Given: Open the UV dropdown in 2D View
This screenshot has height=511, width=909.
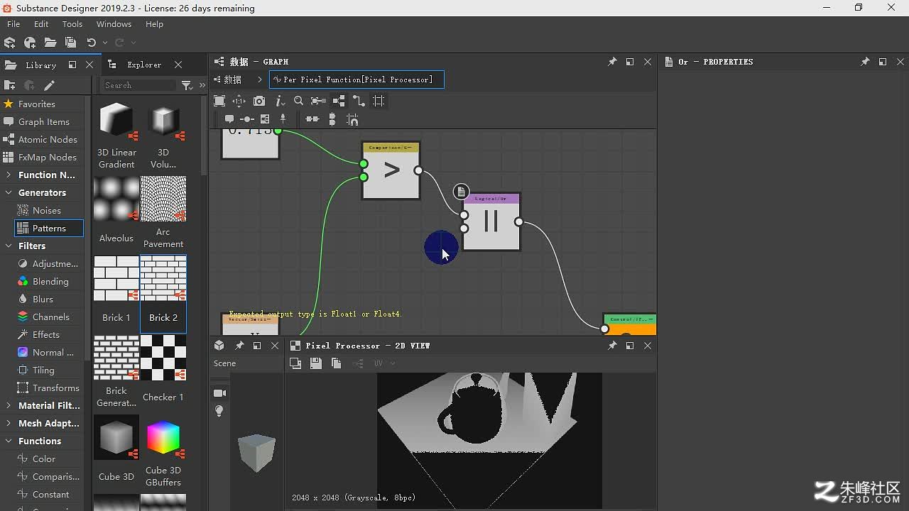Looking at the screenshot, I should (x=384, y=363).
